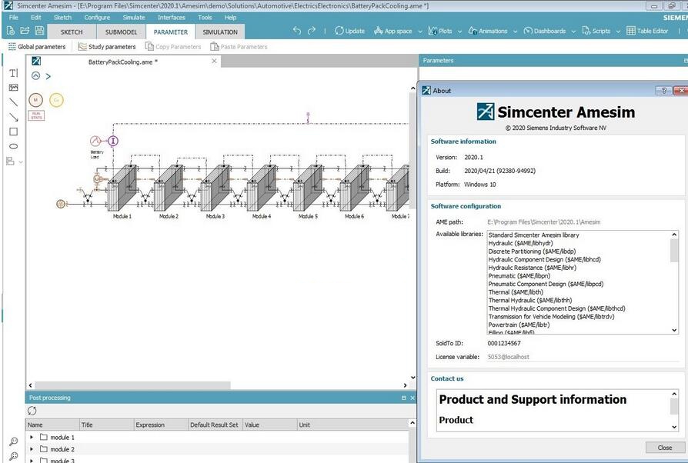This screenshot has width=688, height=463.
Task: Open Study parameters
Action: [x=107, y=46]
